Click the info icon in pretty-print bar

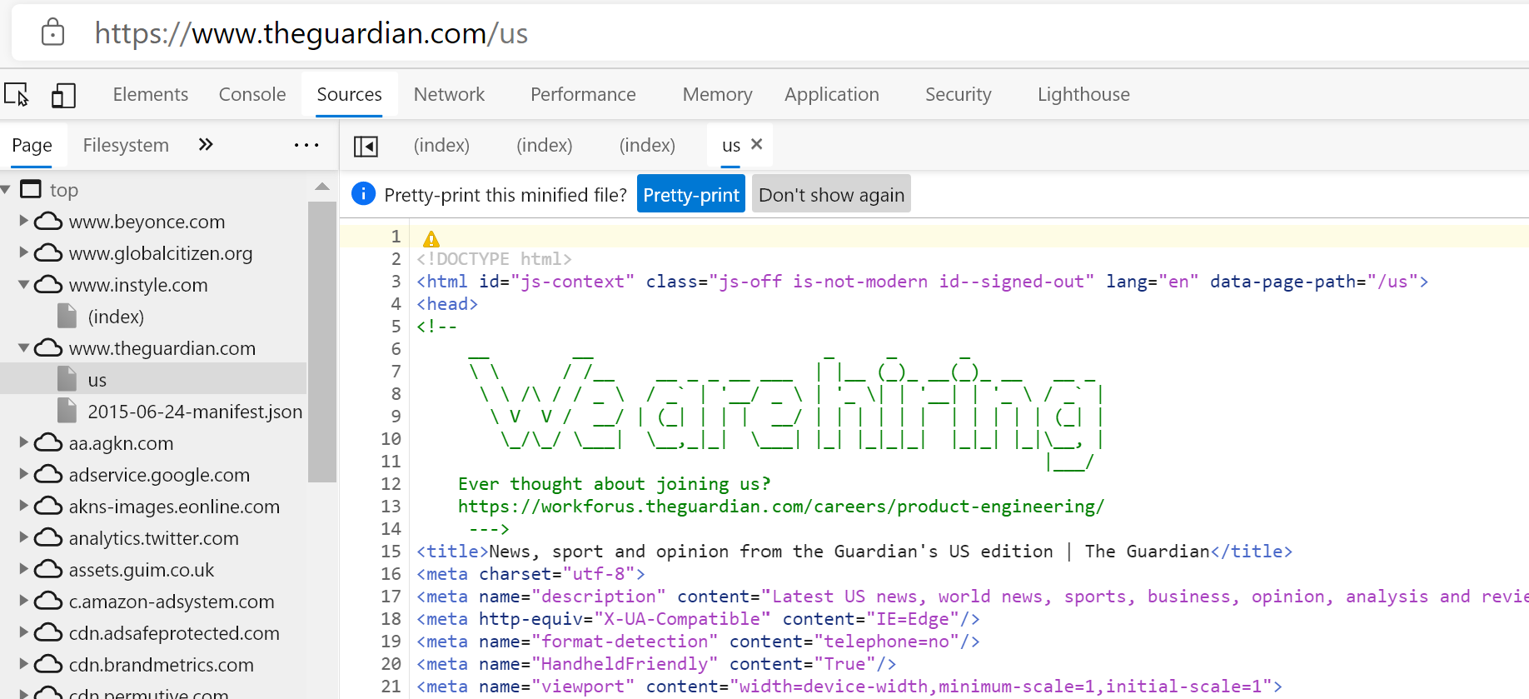pos(364,194)
